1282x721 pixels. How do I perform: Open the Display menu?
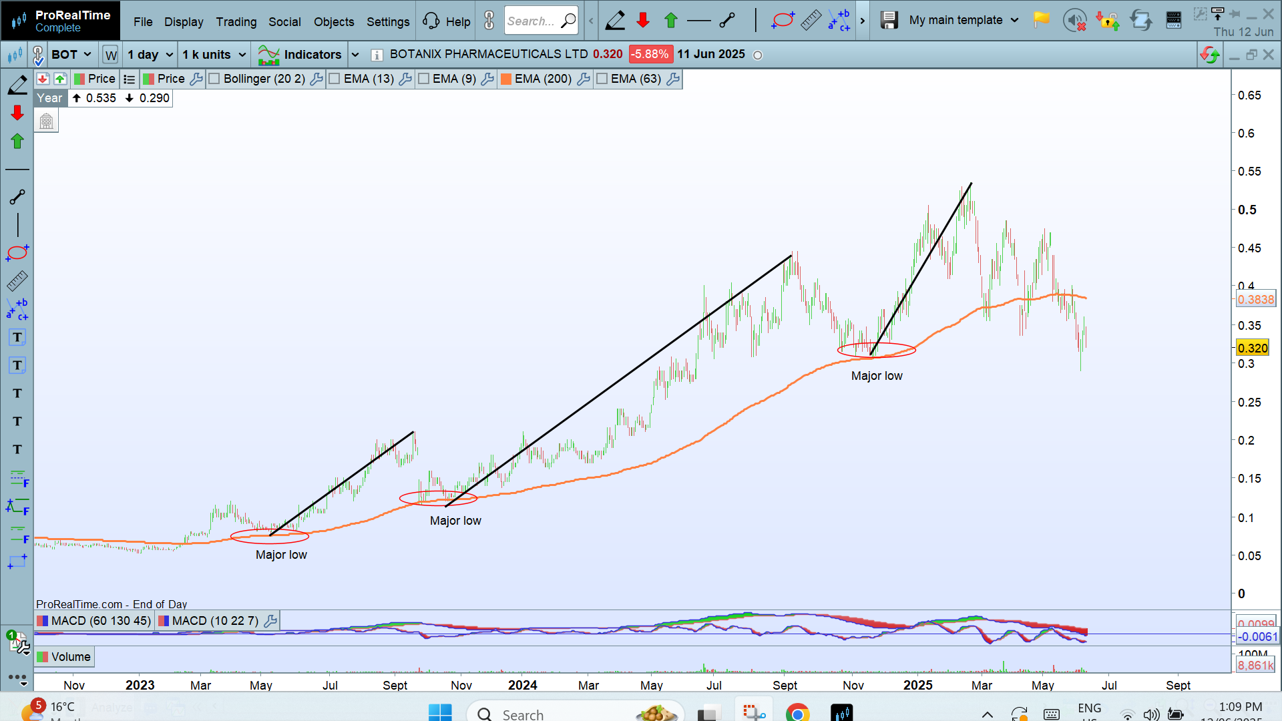tap(184, 22)
